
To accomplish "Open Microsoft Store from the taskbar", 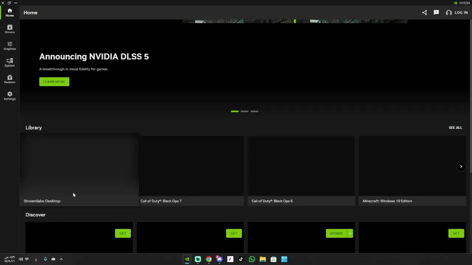I will point(274,259).
